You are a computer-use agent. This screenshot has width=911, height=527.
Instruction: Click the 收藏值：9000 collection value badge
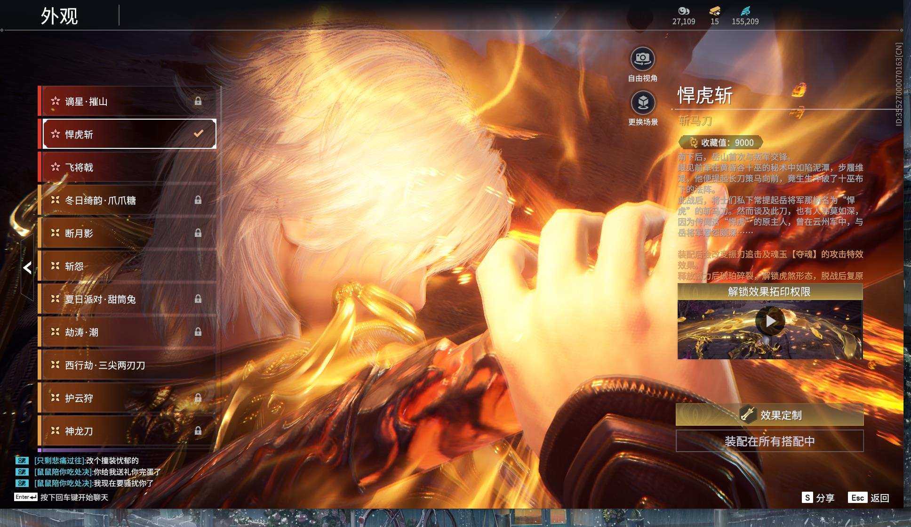(720, 142)
